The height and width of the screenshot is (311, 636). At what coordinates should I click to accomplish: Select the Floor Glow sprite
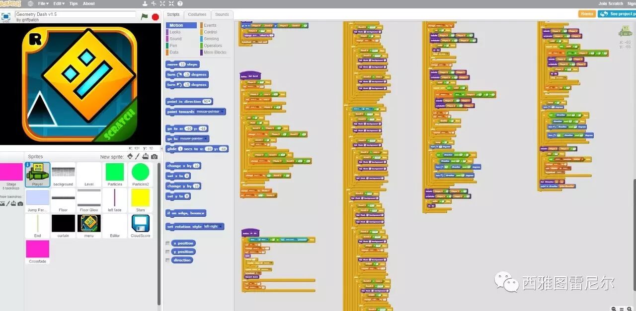pos(89,200)
